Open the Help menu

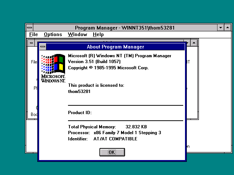pos(98,35)
